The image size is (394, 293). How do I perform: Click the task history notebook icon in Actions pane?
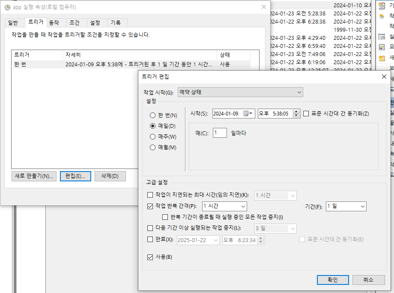tap(382, 47)
